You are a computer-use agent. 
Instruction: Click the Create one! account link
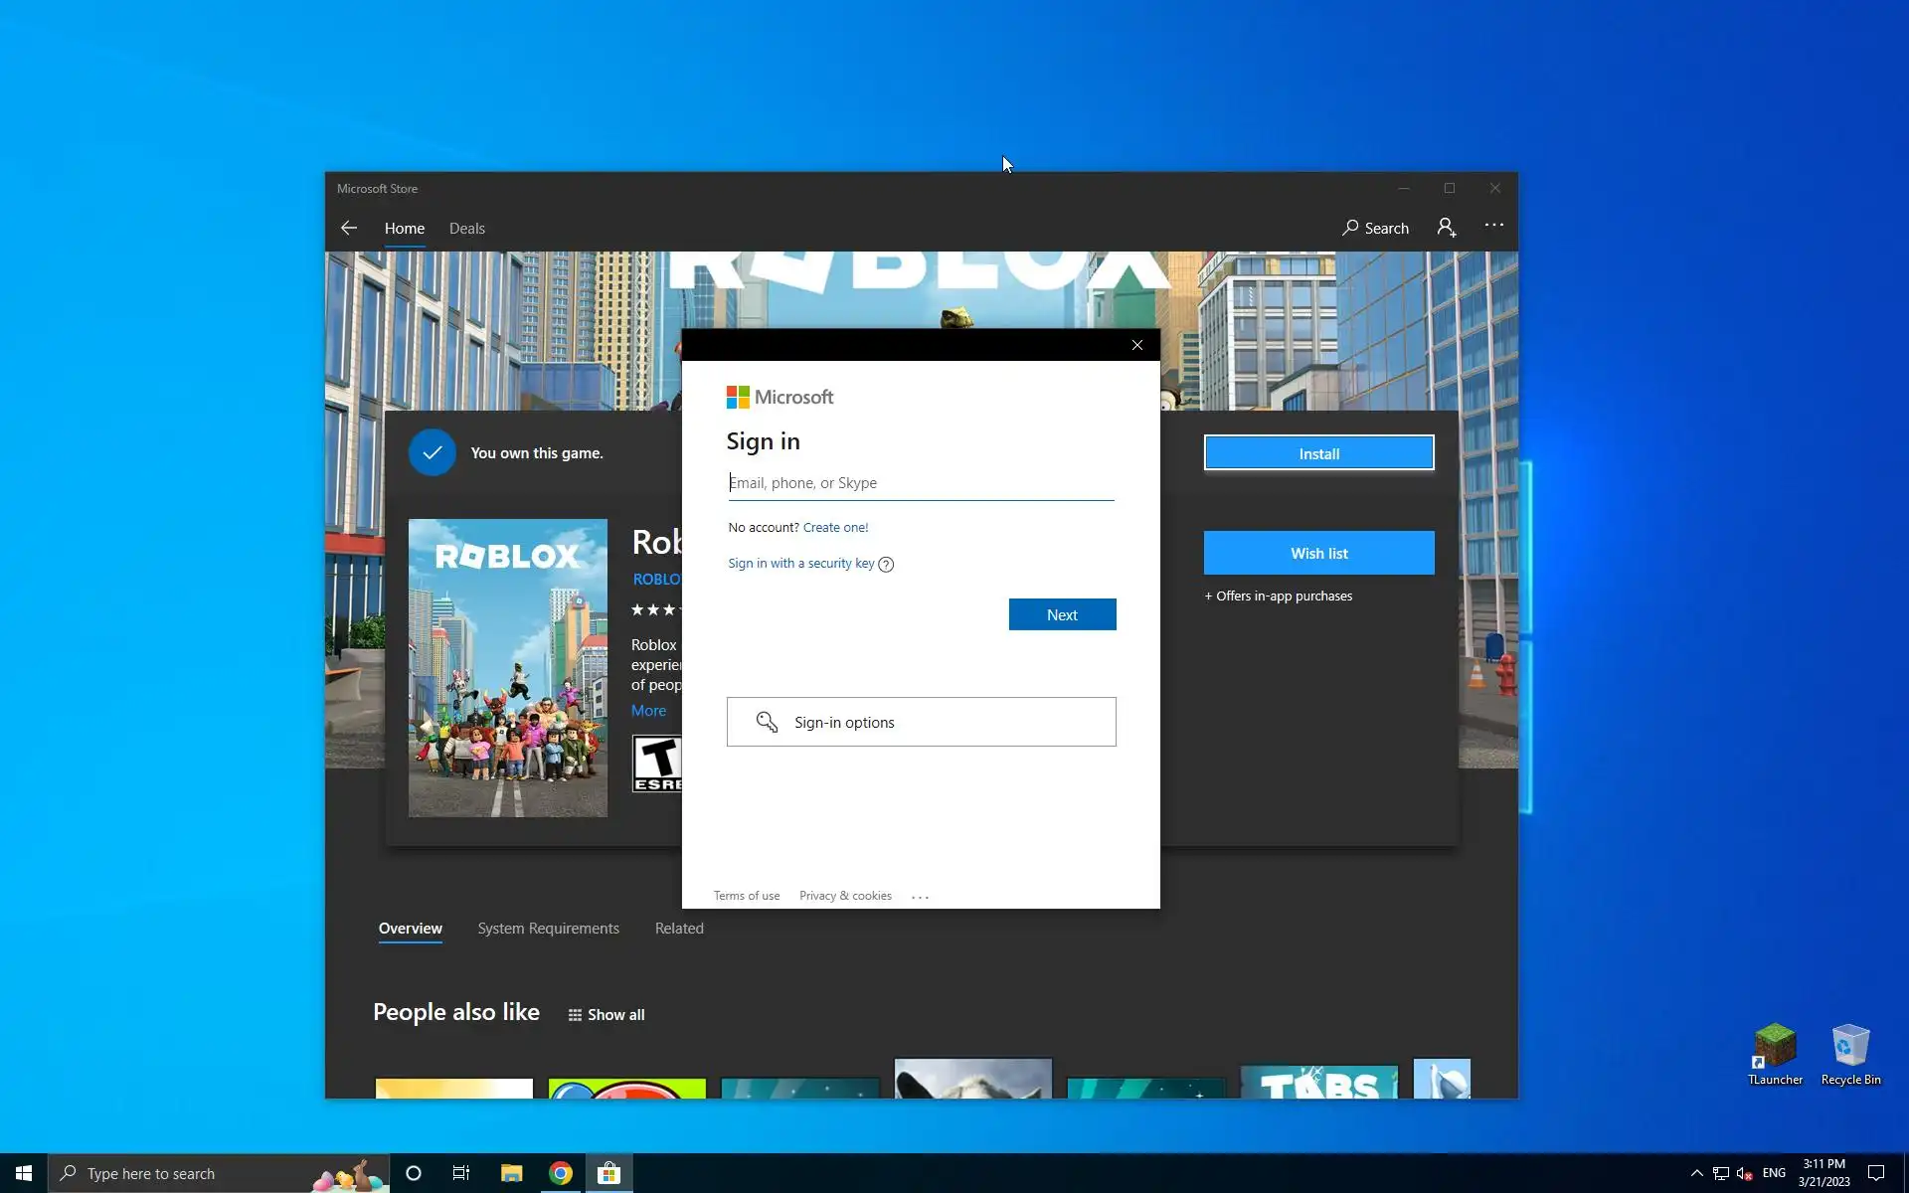[x=835, y=528]
